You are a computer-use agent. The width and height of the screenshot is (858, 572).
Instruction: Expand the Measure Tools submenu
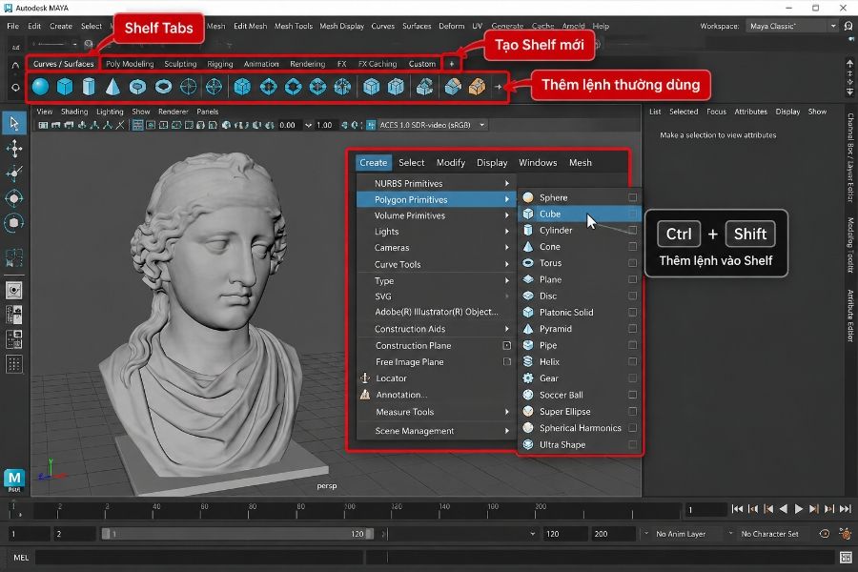(435, 412)
